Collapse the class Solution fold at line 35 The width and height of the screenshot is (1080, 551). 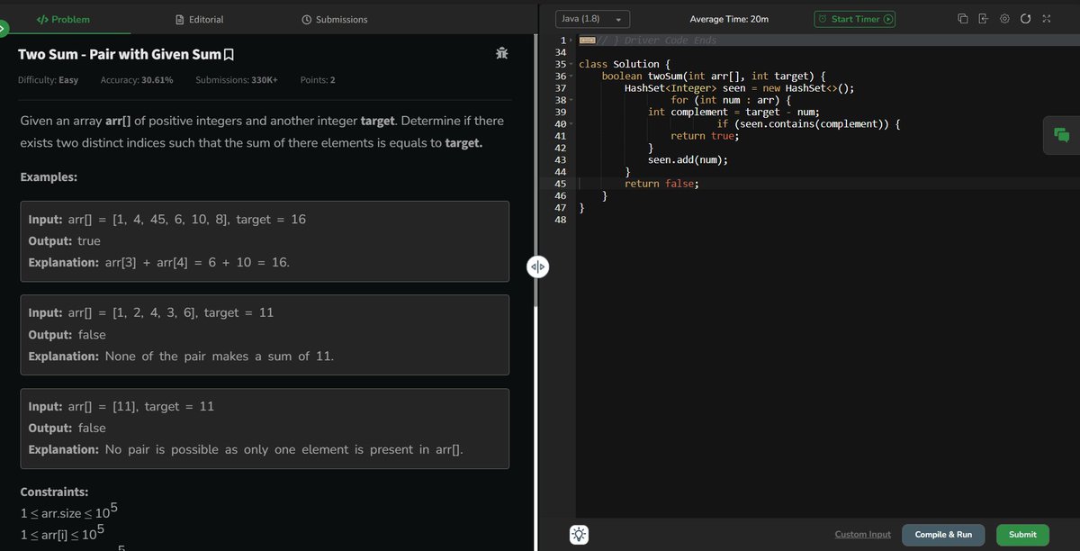click(x=571, y=65)
